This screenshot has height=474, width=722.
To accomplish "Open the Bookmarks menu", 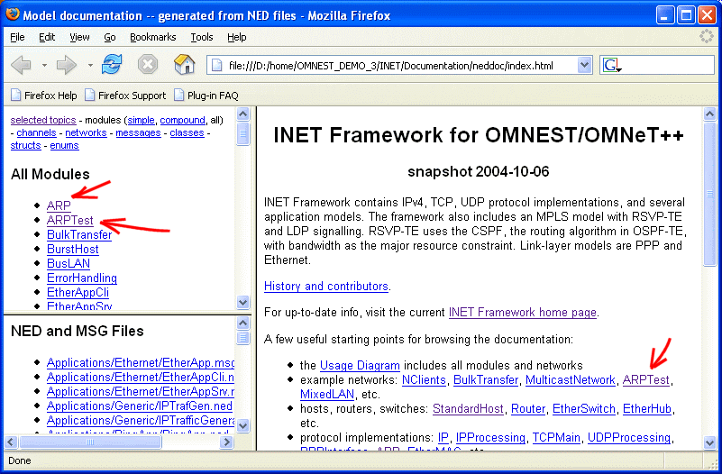I will click(x=153, y=37).
